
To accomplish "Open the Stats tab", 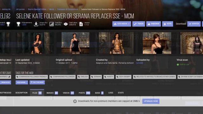I will coord(121,93).
